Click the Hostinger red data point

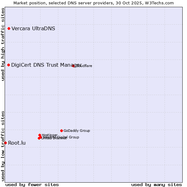40,135
